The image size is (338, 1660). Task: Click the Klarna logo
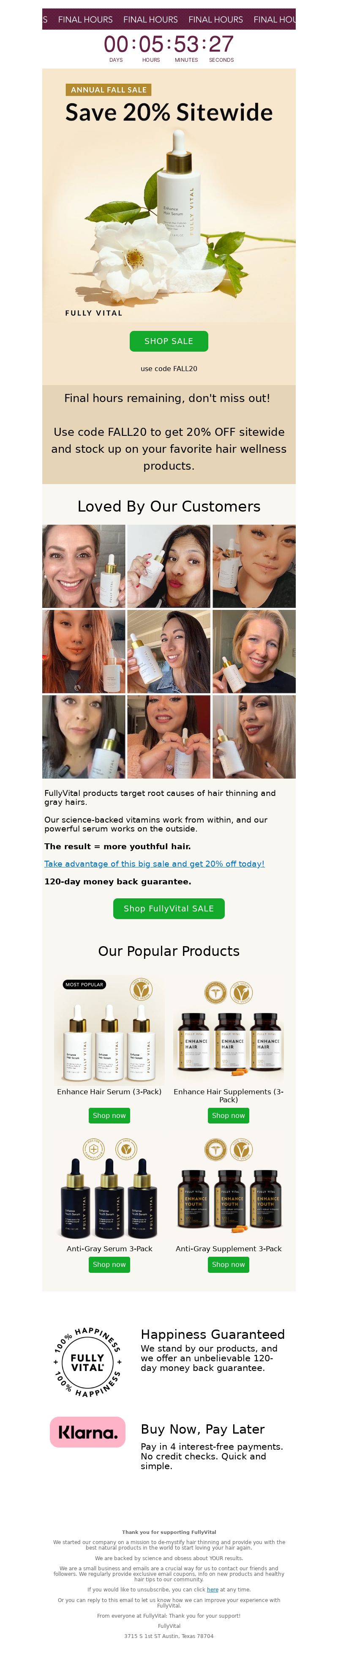(x=87, y=1432)
